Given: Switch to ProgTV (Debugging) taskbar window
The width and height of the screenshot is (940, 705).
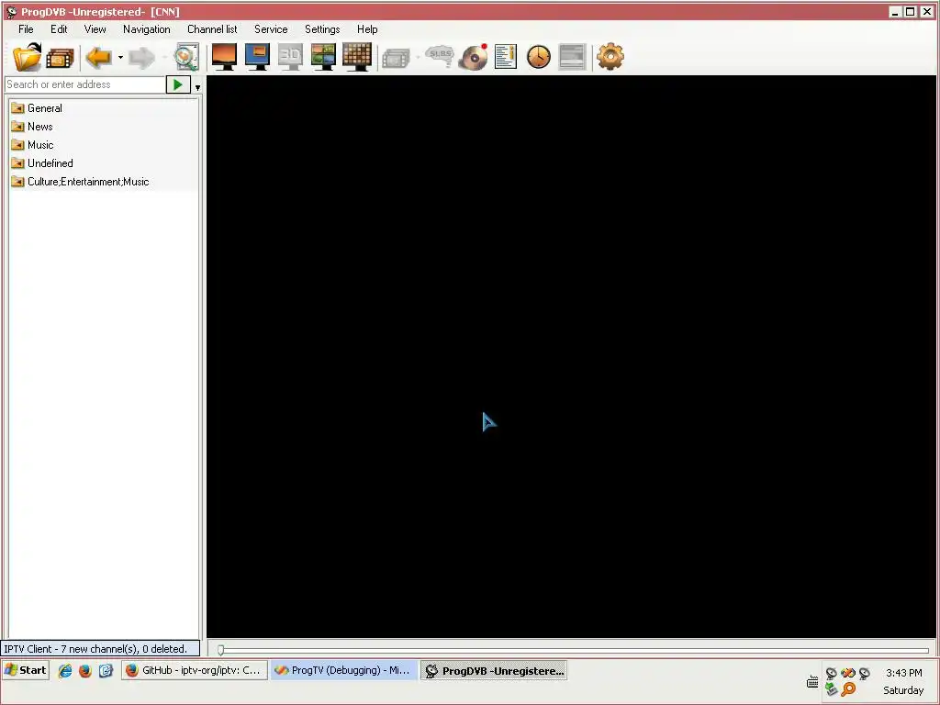Looking at the screenshot, I should coord(343,670).
